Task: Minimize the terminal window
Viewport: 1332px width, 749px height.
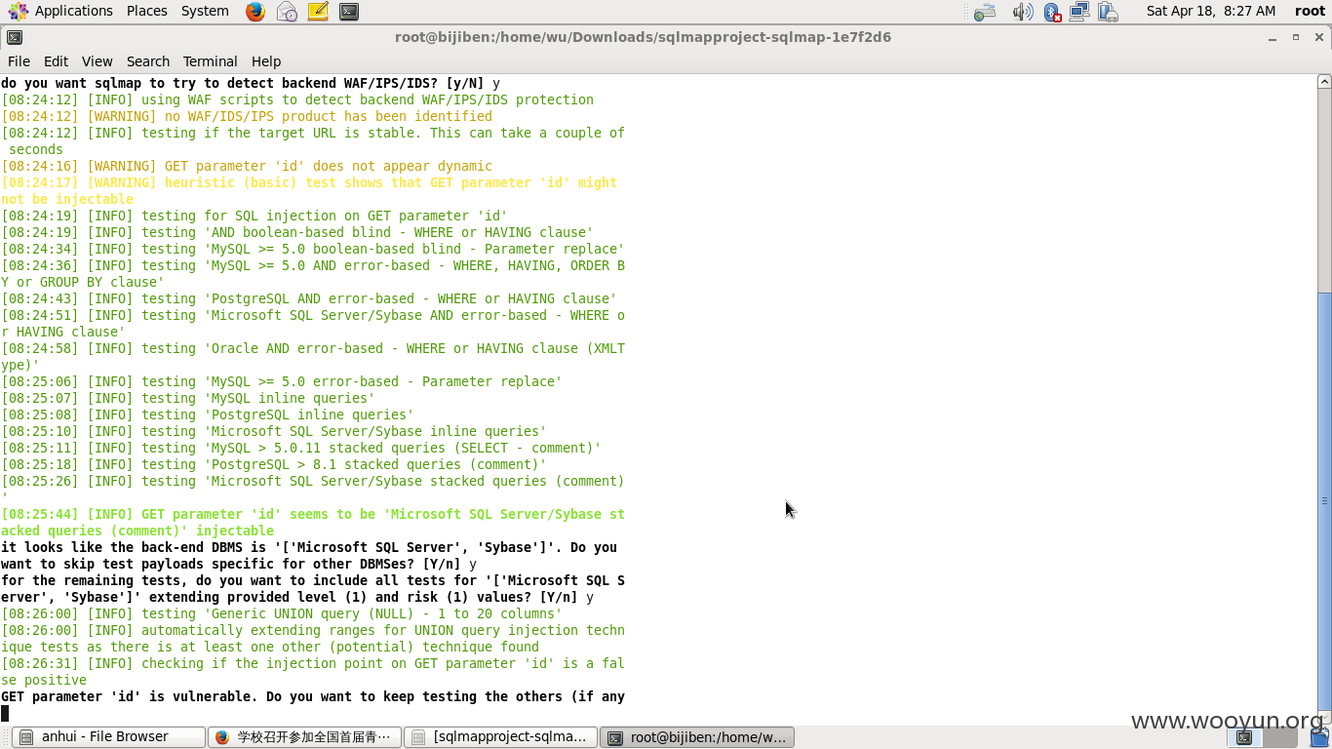Action: click(1273, 38)
